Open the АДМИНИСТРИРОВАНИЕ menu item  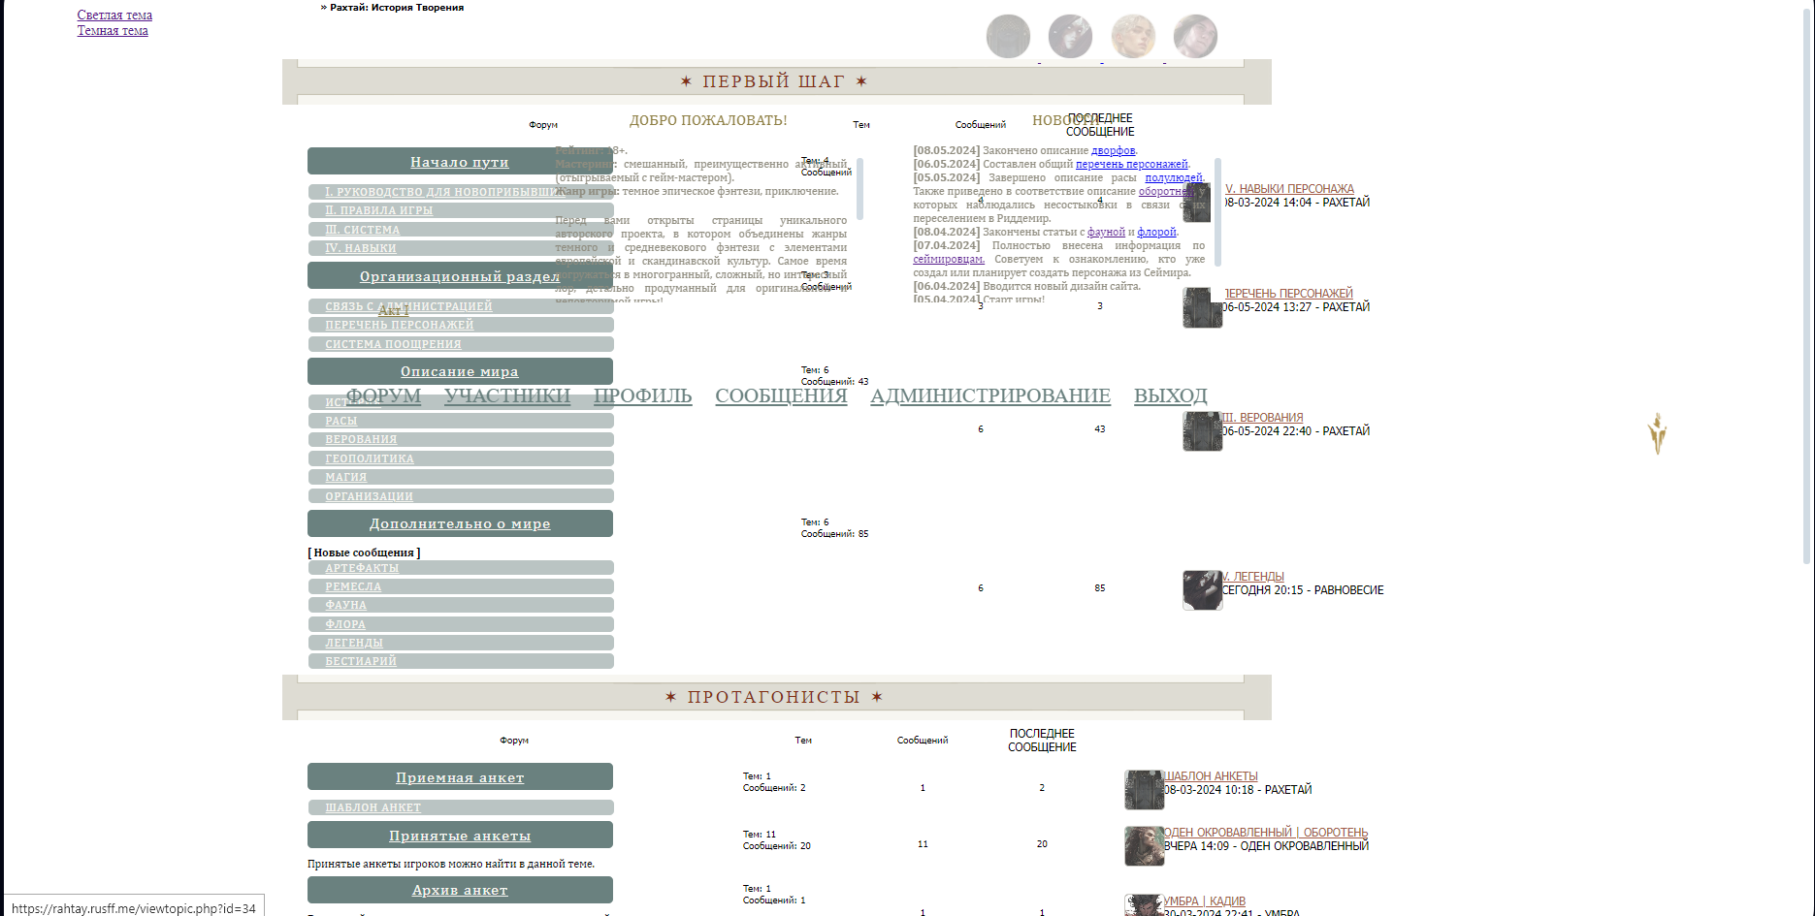coord(990,395)
